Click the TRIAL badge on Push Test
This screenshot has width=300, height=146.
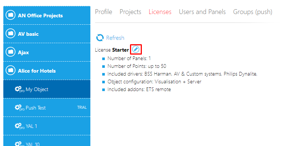[82, 108]
